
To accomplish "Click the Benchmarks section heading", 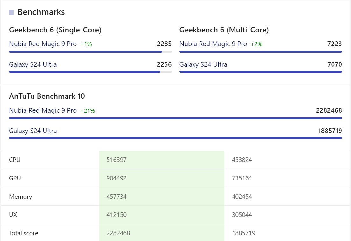I will click(41, 12).
